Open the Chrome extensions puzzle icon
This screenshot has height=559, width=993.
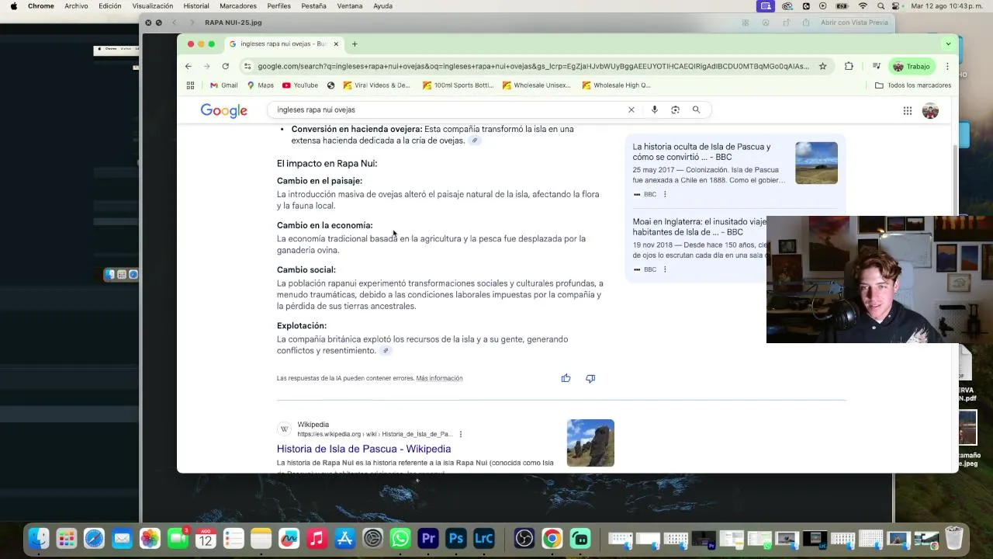click(x=849, y=66)
